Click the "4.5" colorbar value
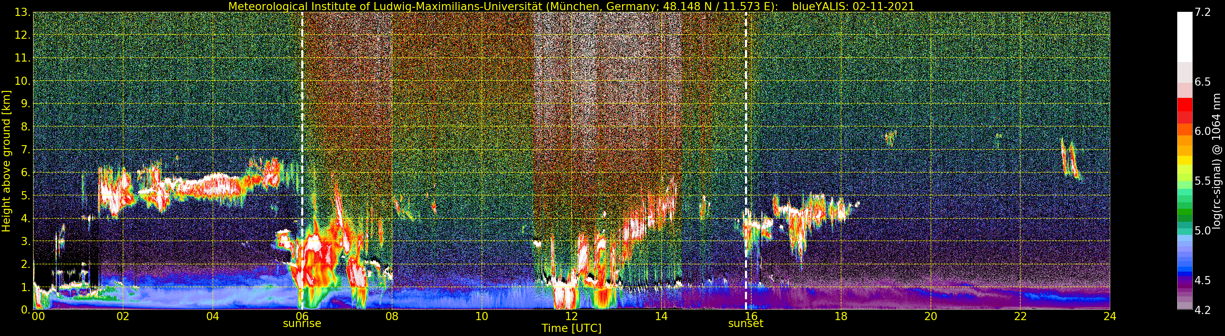1225x336 pixels. point(1203,281)
